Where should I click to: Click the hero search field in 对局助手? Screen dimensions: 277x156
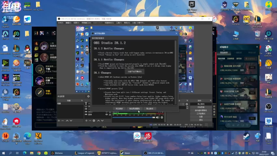251,59
